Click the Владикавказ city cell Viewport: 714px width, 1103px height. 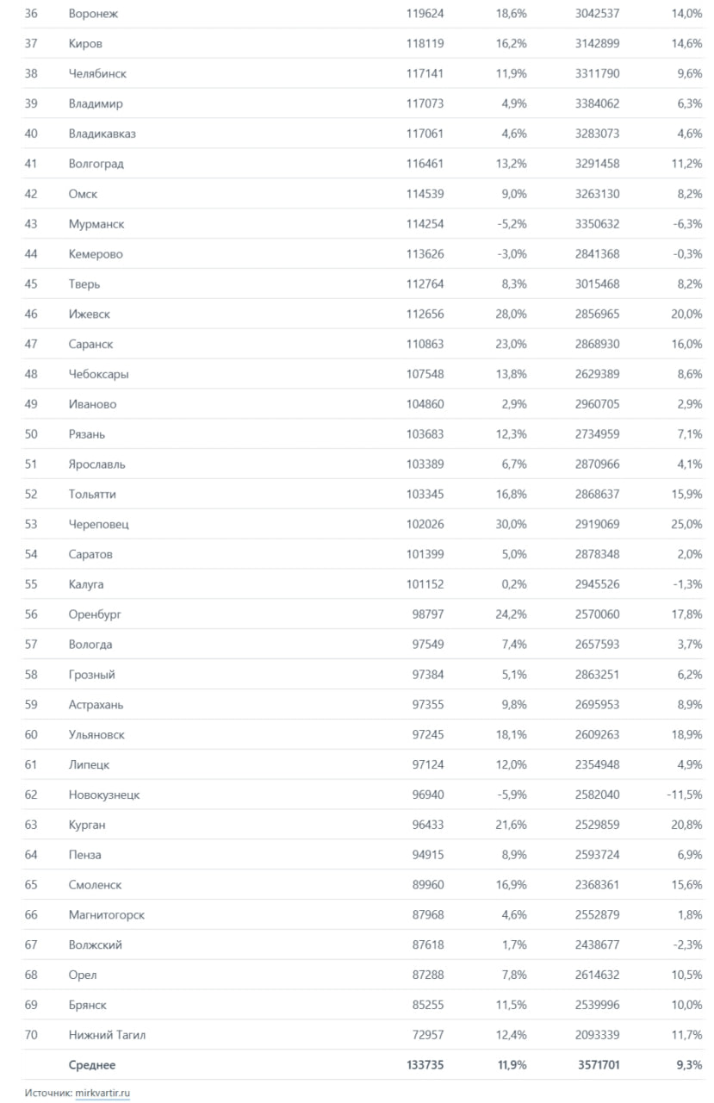coord(102,134)
